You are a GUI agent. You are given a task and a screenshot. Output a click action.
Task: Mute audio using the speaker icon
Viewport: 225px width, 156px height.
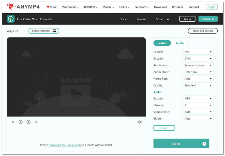pos(139,122)
